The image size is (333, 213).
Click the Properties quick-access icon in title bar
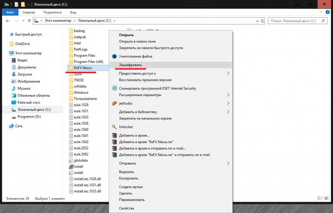16,4
